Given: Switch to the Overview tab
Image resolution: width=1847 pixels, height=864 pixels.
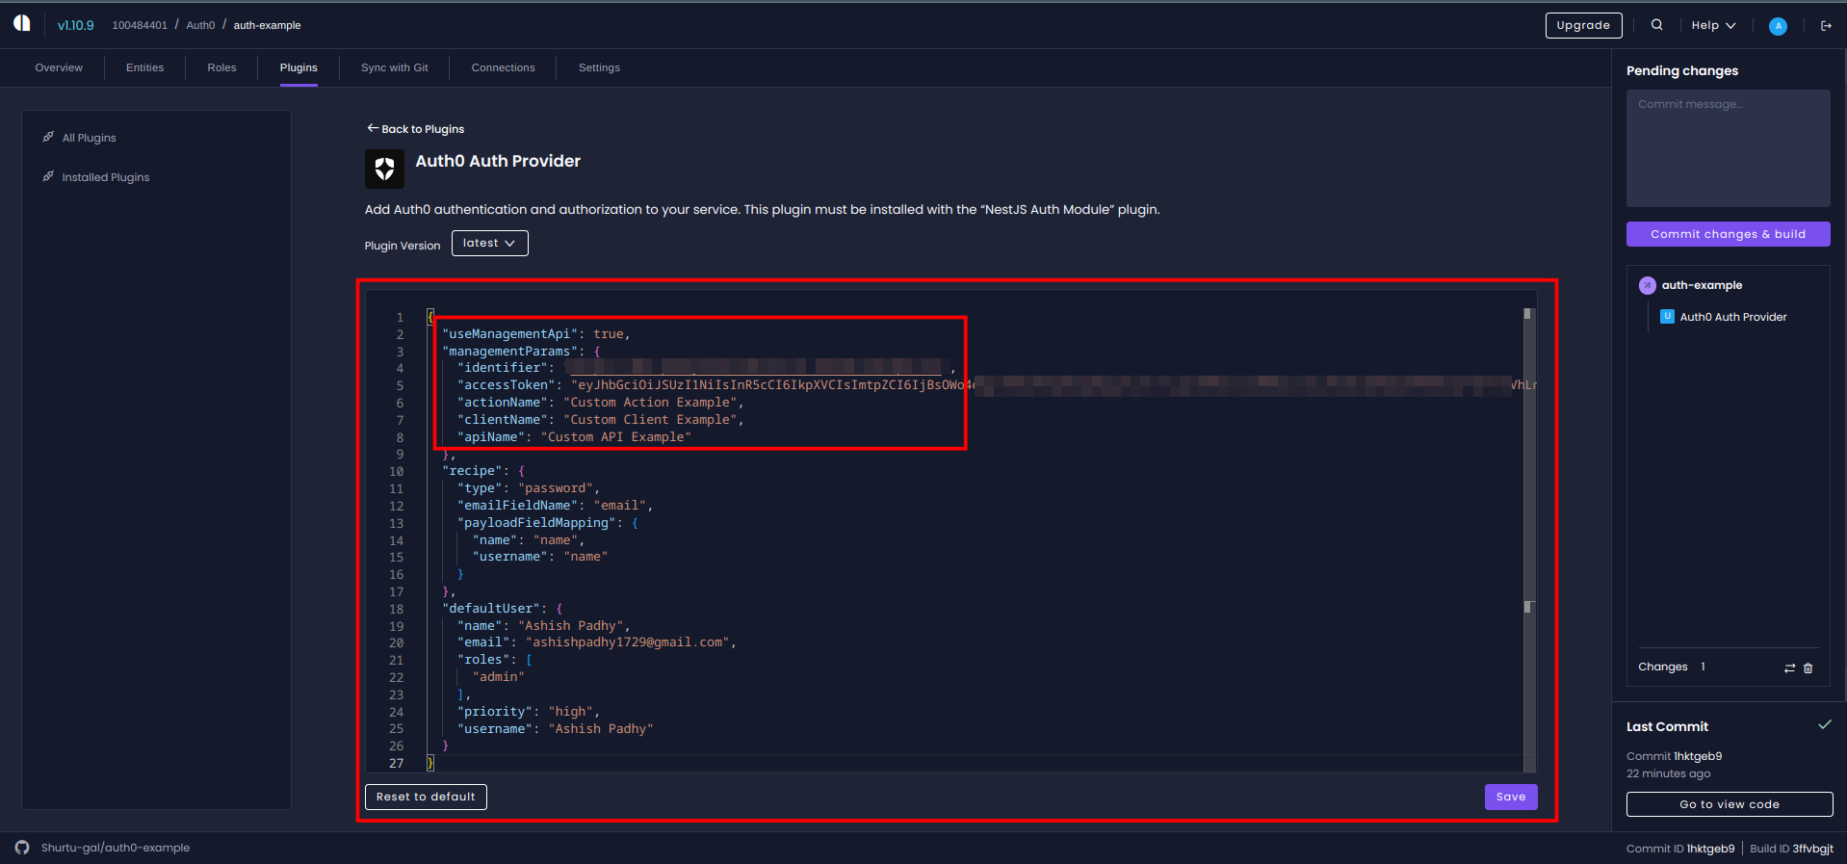Looking at the screenshot, I should click(x=59, y=67).
